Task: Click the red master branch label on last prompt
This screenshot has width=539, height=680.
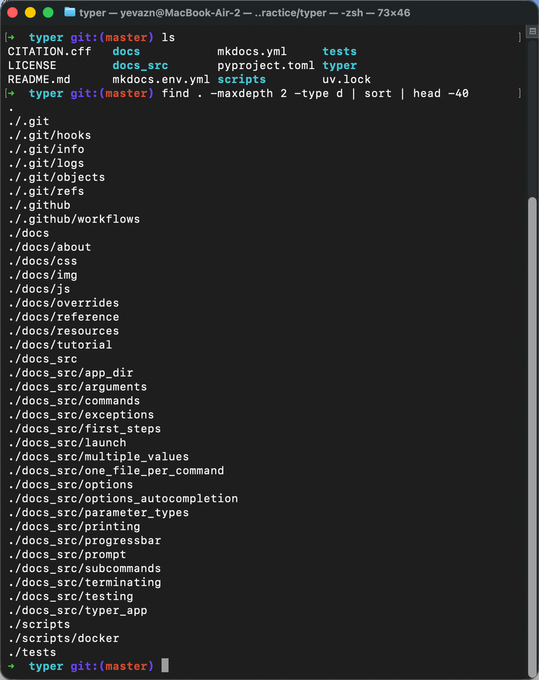Action: pos(127,665)
